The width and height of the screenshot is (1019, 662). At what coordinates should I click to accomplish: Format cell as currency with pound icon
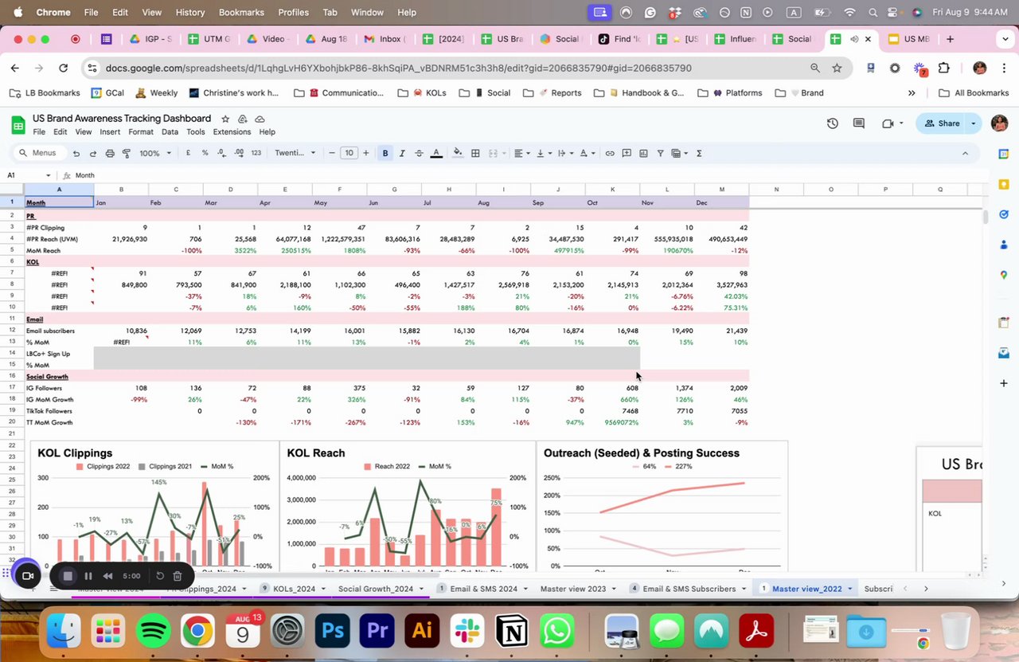click(189, 153)
